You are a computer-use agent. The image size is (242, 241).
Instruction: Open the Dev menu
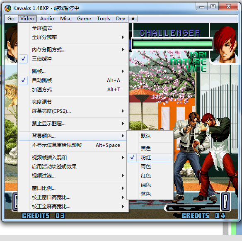point(121,19)
